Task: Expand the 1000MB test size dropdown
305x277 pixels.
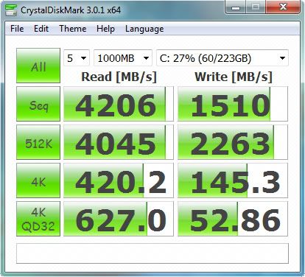Action: coord(123,58)
